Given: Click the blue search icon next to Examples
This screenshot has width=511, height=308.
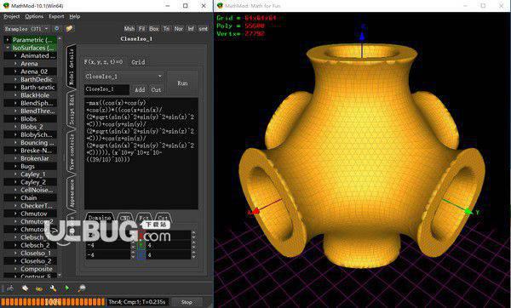Looking at the screenshot, I should 57,29.
